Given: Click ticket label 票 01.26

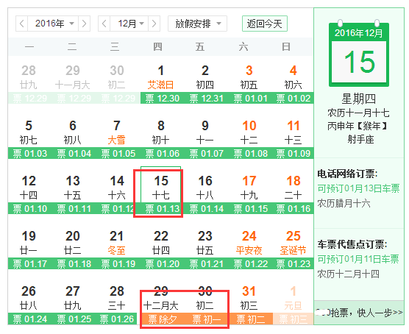Looking at the screenshot, I should tap(118, 319).
